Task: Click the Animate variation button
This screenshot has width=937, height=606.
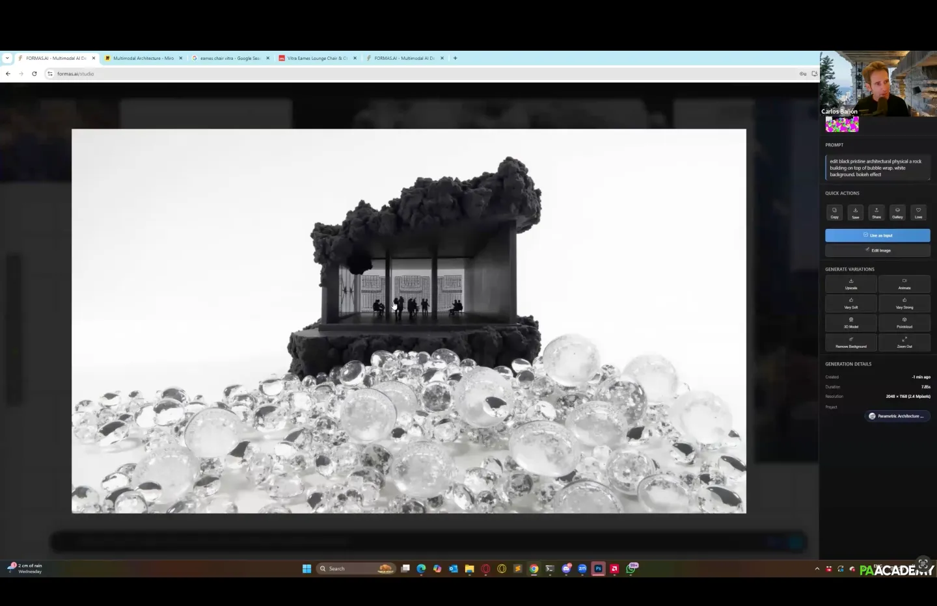Action: [x=904, y=284]
